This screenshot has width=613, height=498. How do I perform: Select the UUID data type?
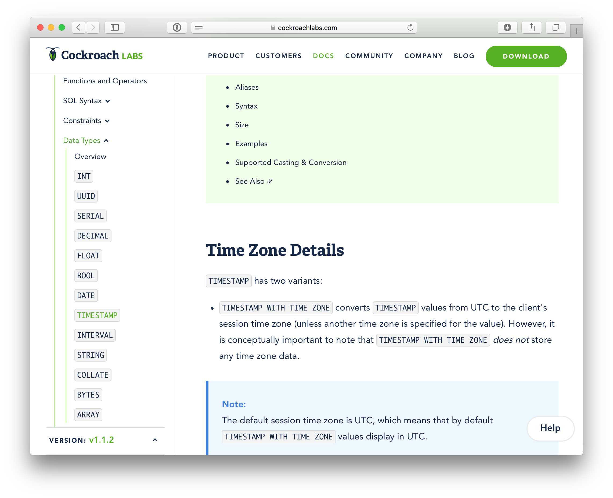(x=86, y=196)
